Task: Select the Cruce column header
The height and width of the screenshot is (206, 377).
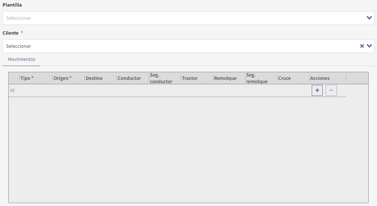Action: pos(284,78)
